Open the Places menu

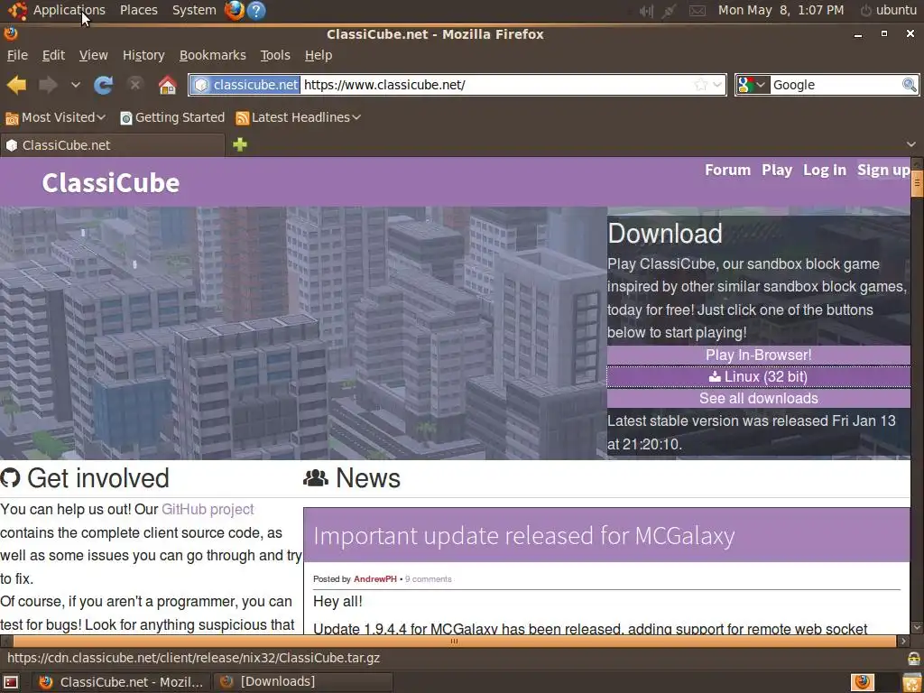pyautogui.click(x=138, y=10)
